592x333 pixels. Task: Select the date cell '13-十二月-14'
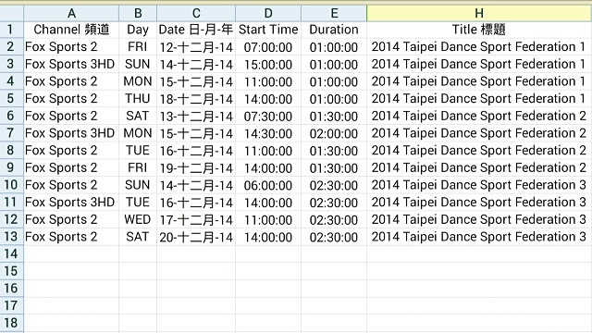[x=196, y=117]
